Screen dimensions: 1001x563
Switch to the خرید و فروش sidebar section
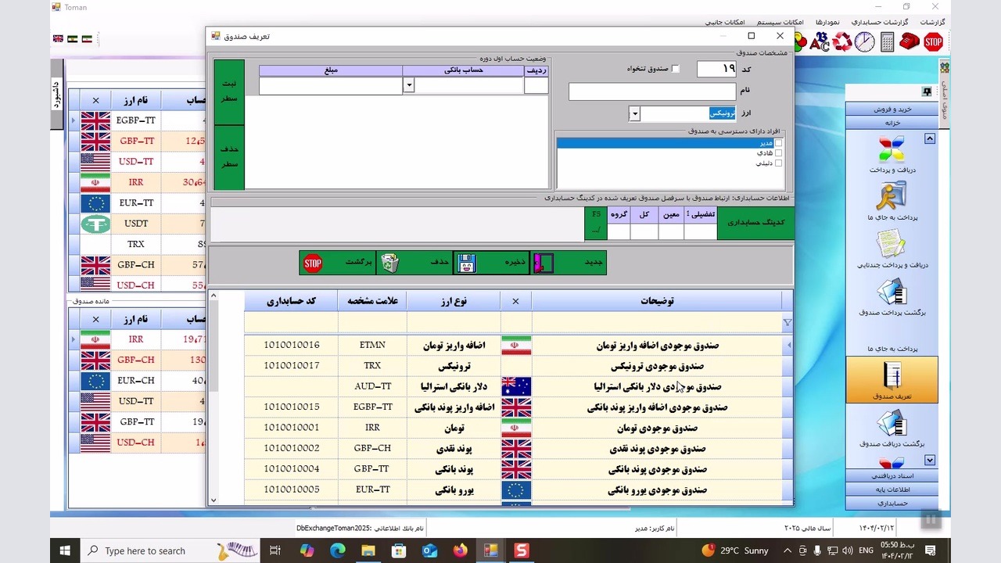click(892, 109)
